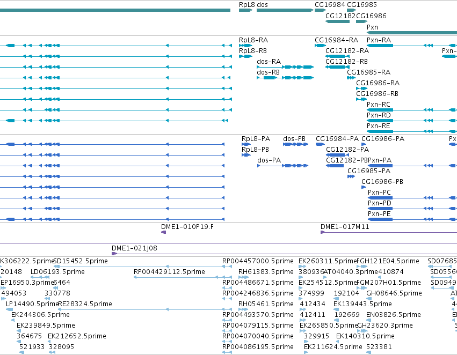Click the CG12182-RB transcript label
This screenshot has width=457, height=355.
point(346,62)
